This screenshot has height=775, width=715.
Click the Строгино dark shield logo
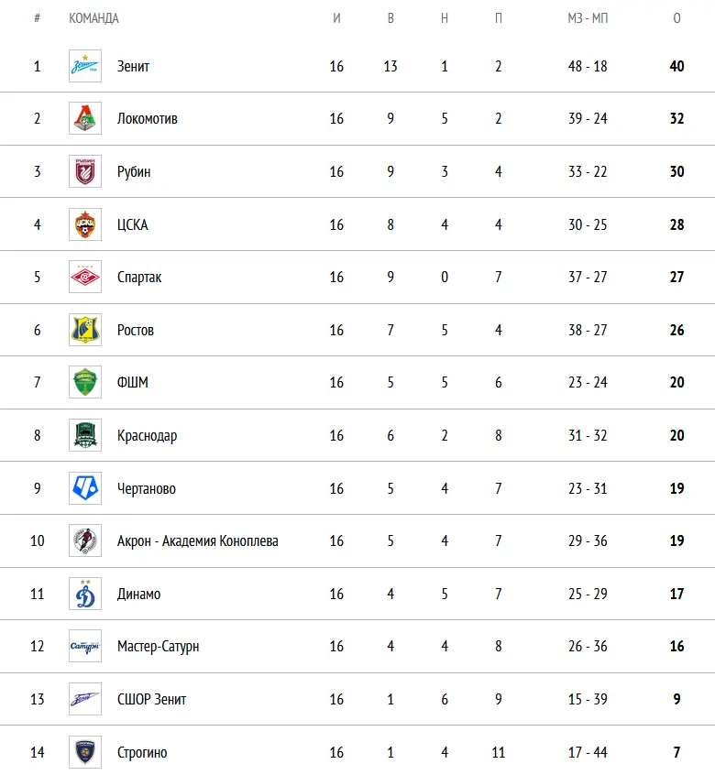pyautogui.click(x=85, y=752)
